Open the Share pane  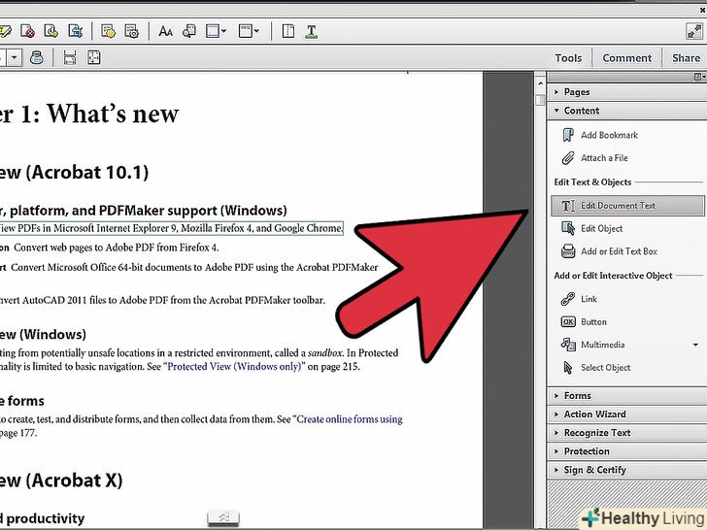click(686, 58)
